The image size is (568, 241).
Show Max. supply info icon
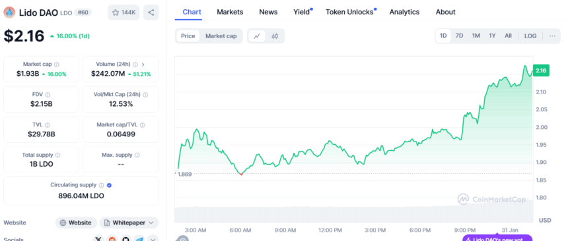coord(137,155)
